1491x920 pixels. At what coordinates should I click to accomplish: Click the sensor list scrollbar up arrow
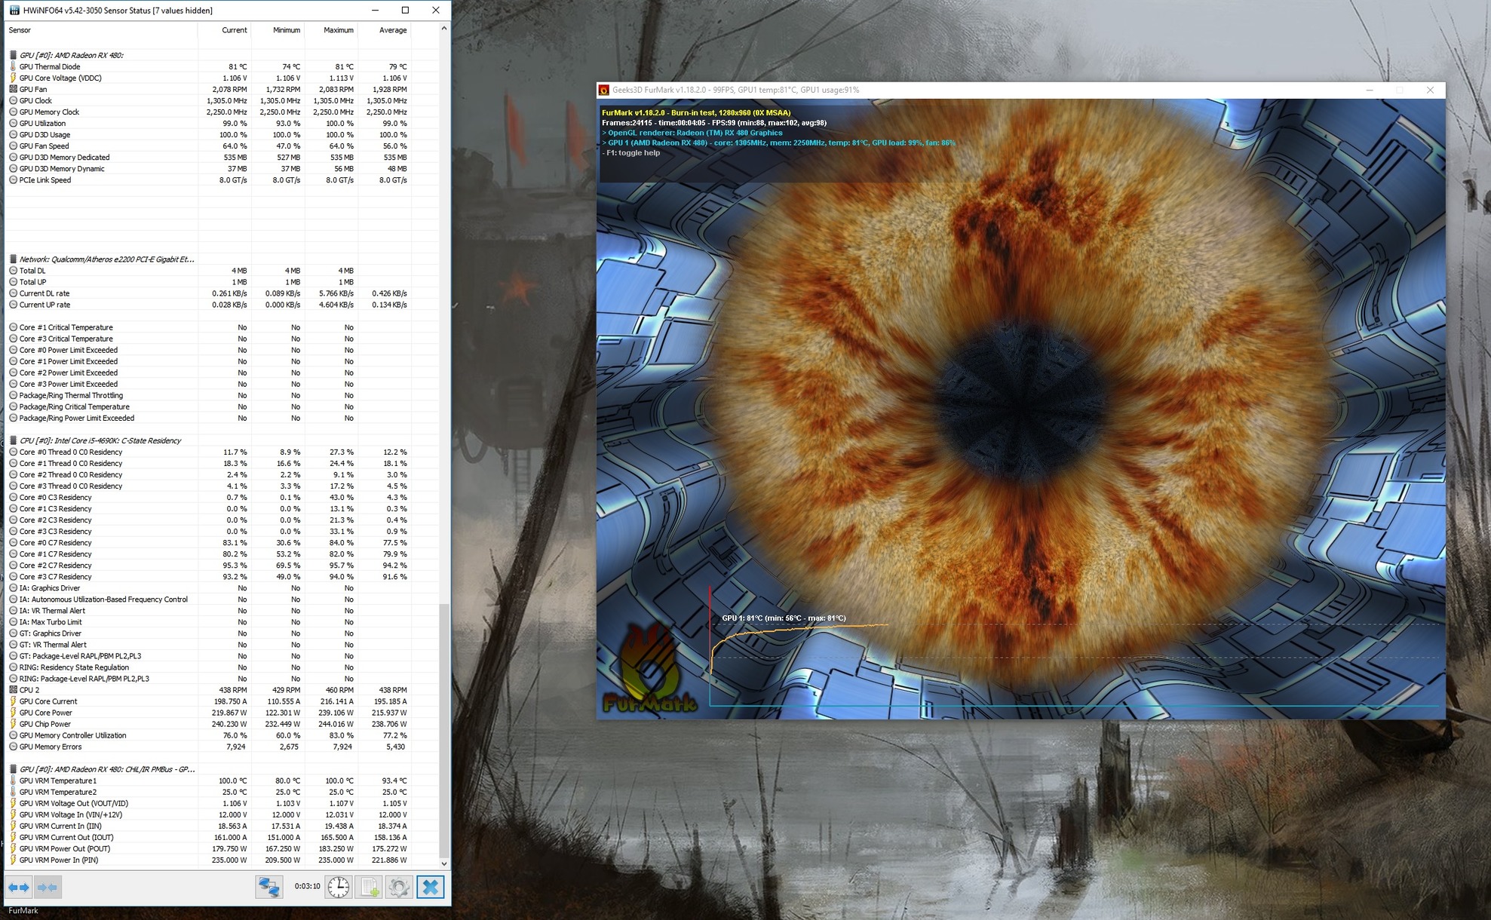click(x=444, y=29)
